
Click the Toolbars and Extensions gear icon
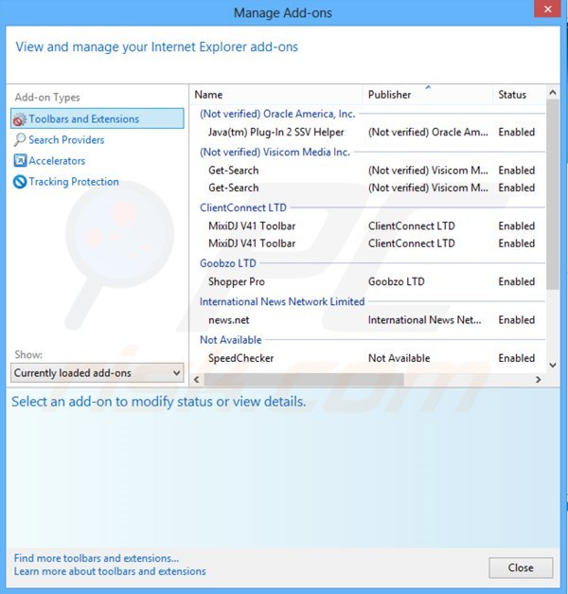20,119
